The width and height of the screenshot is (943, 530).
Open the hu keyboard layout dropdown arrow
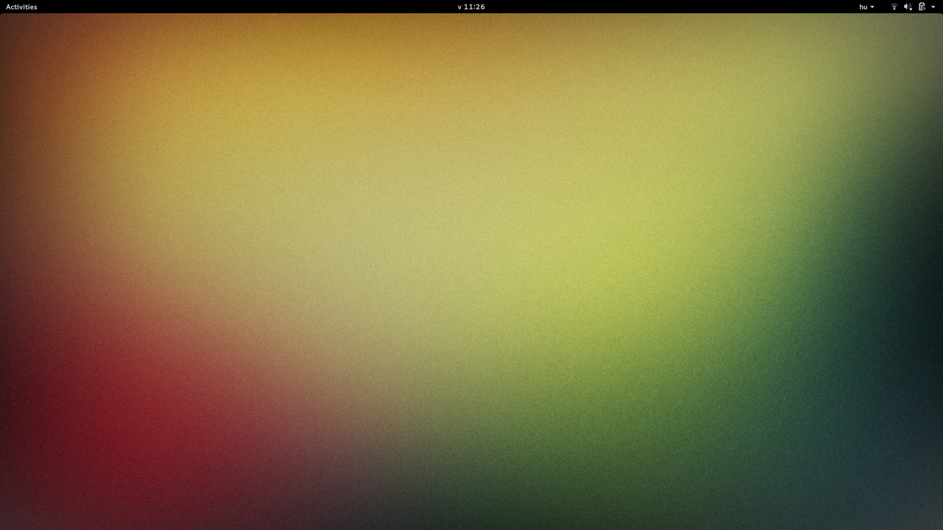pyautogui.click(x=872, y=7)
